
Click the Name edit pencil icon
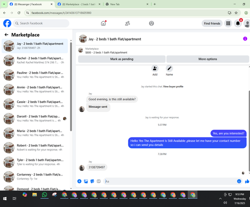(169, 68)
